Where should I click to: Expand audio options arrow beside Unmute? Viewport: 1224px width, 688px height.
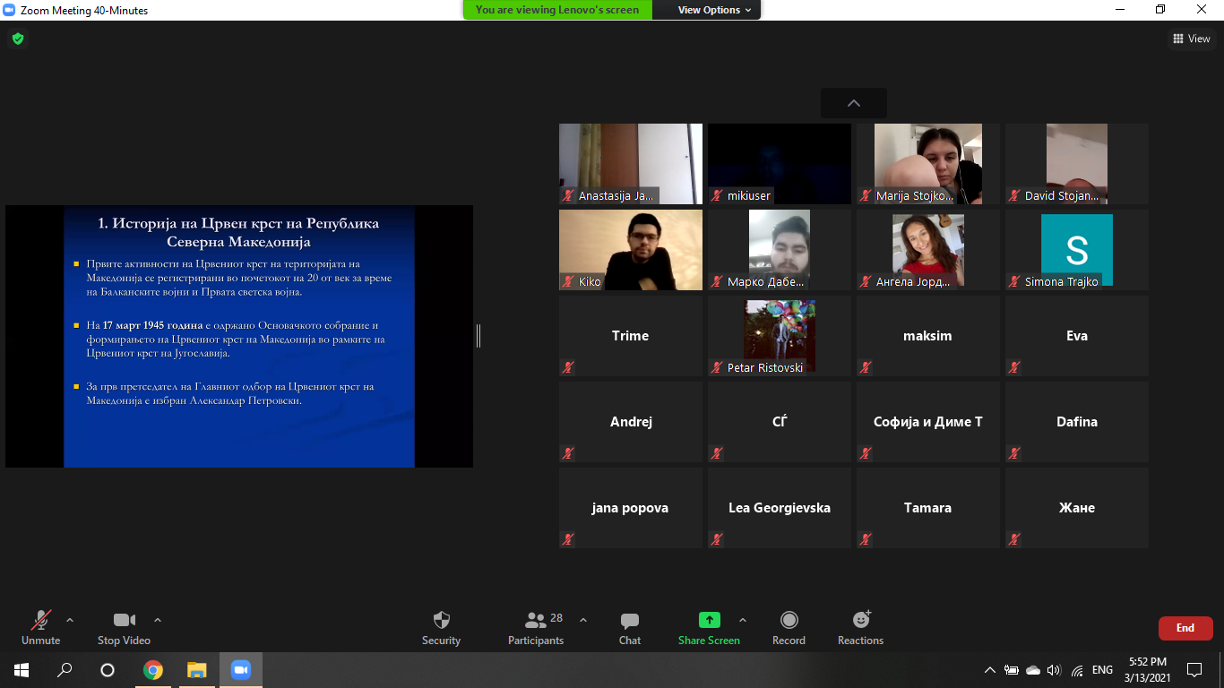point(70,620)
